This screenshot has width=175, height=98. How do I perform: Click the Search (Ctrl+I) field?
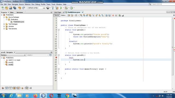(x=162, y=4)
